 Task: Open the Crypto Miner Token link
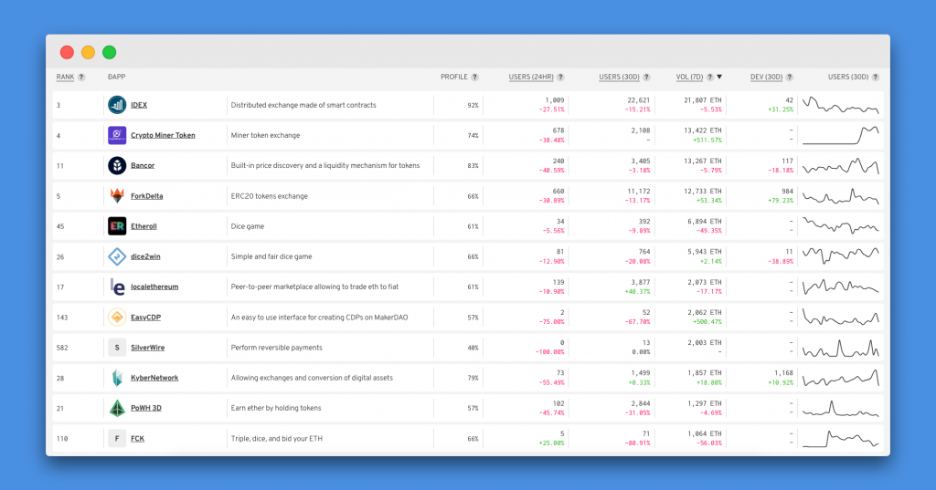163,135
